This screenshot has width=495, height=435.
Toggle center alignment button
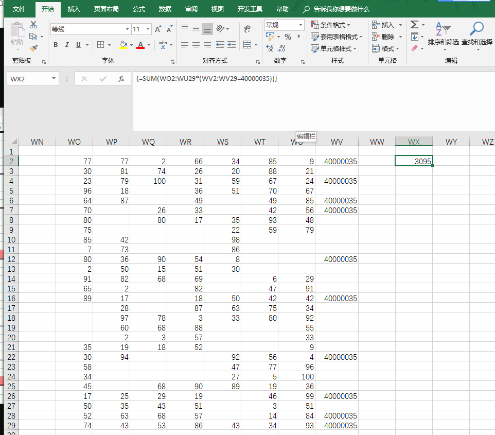click(196, 45)
